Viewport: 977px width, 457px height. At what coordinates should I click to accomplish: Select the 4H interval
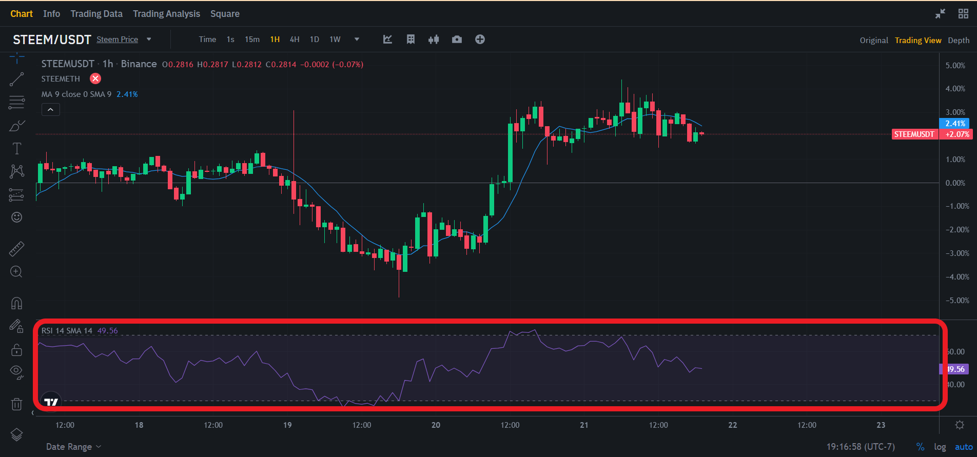pyautogui.click(x=295, y=39)
